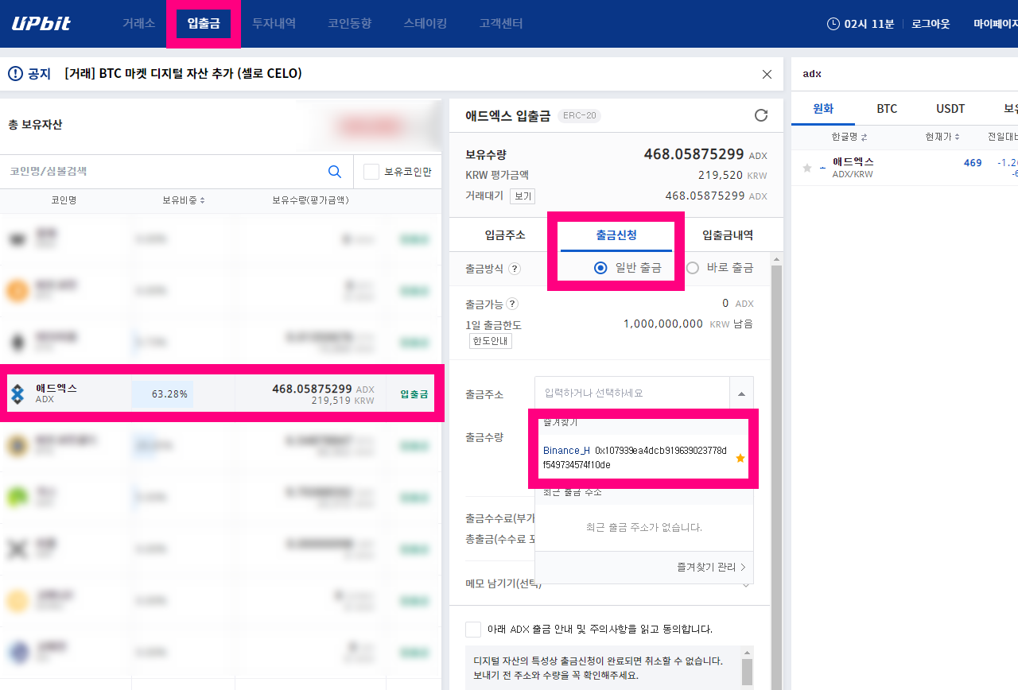This screenshot has width=1018, height=690.
Task: Open 즐겨찾기 관리 with the chevron
Action: [712, 567]
